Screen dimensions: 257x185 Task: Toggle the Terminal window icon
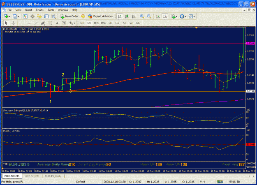pyautogui.click(x=46, y=16)
